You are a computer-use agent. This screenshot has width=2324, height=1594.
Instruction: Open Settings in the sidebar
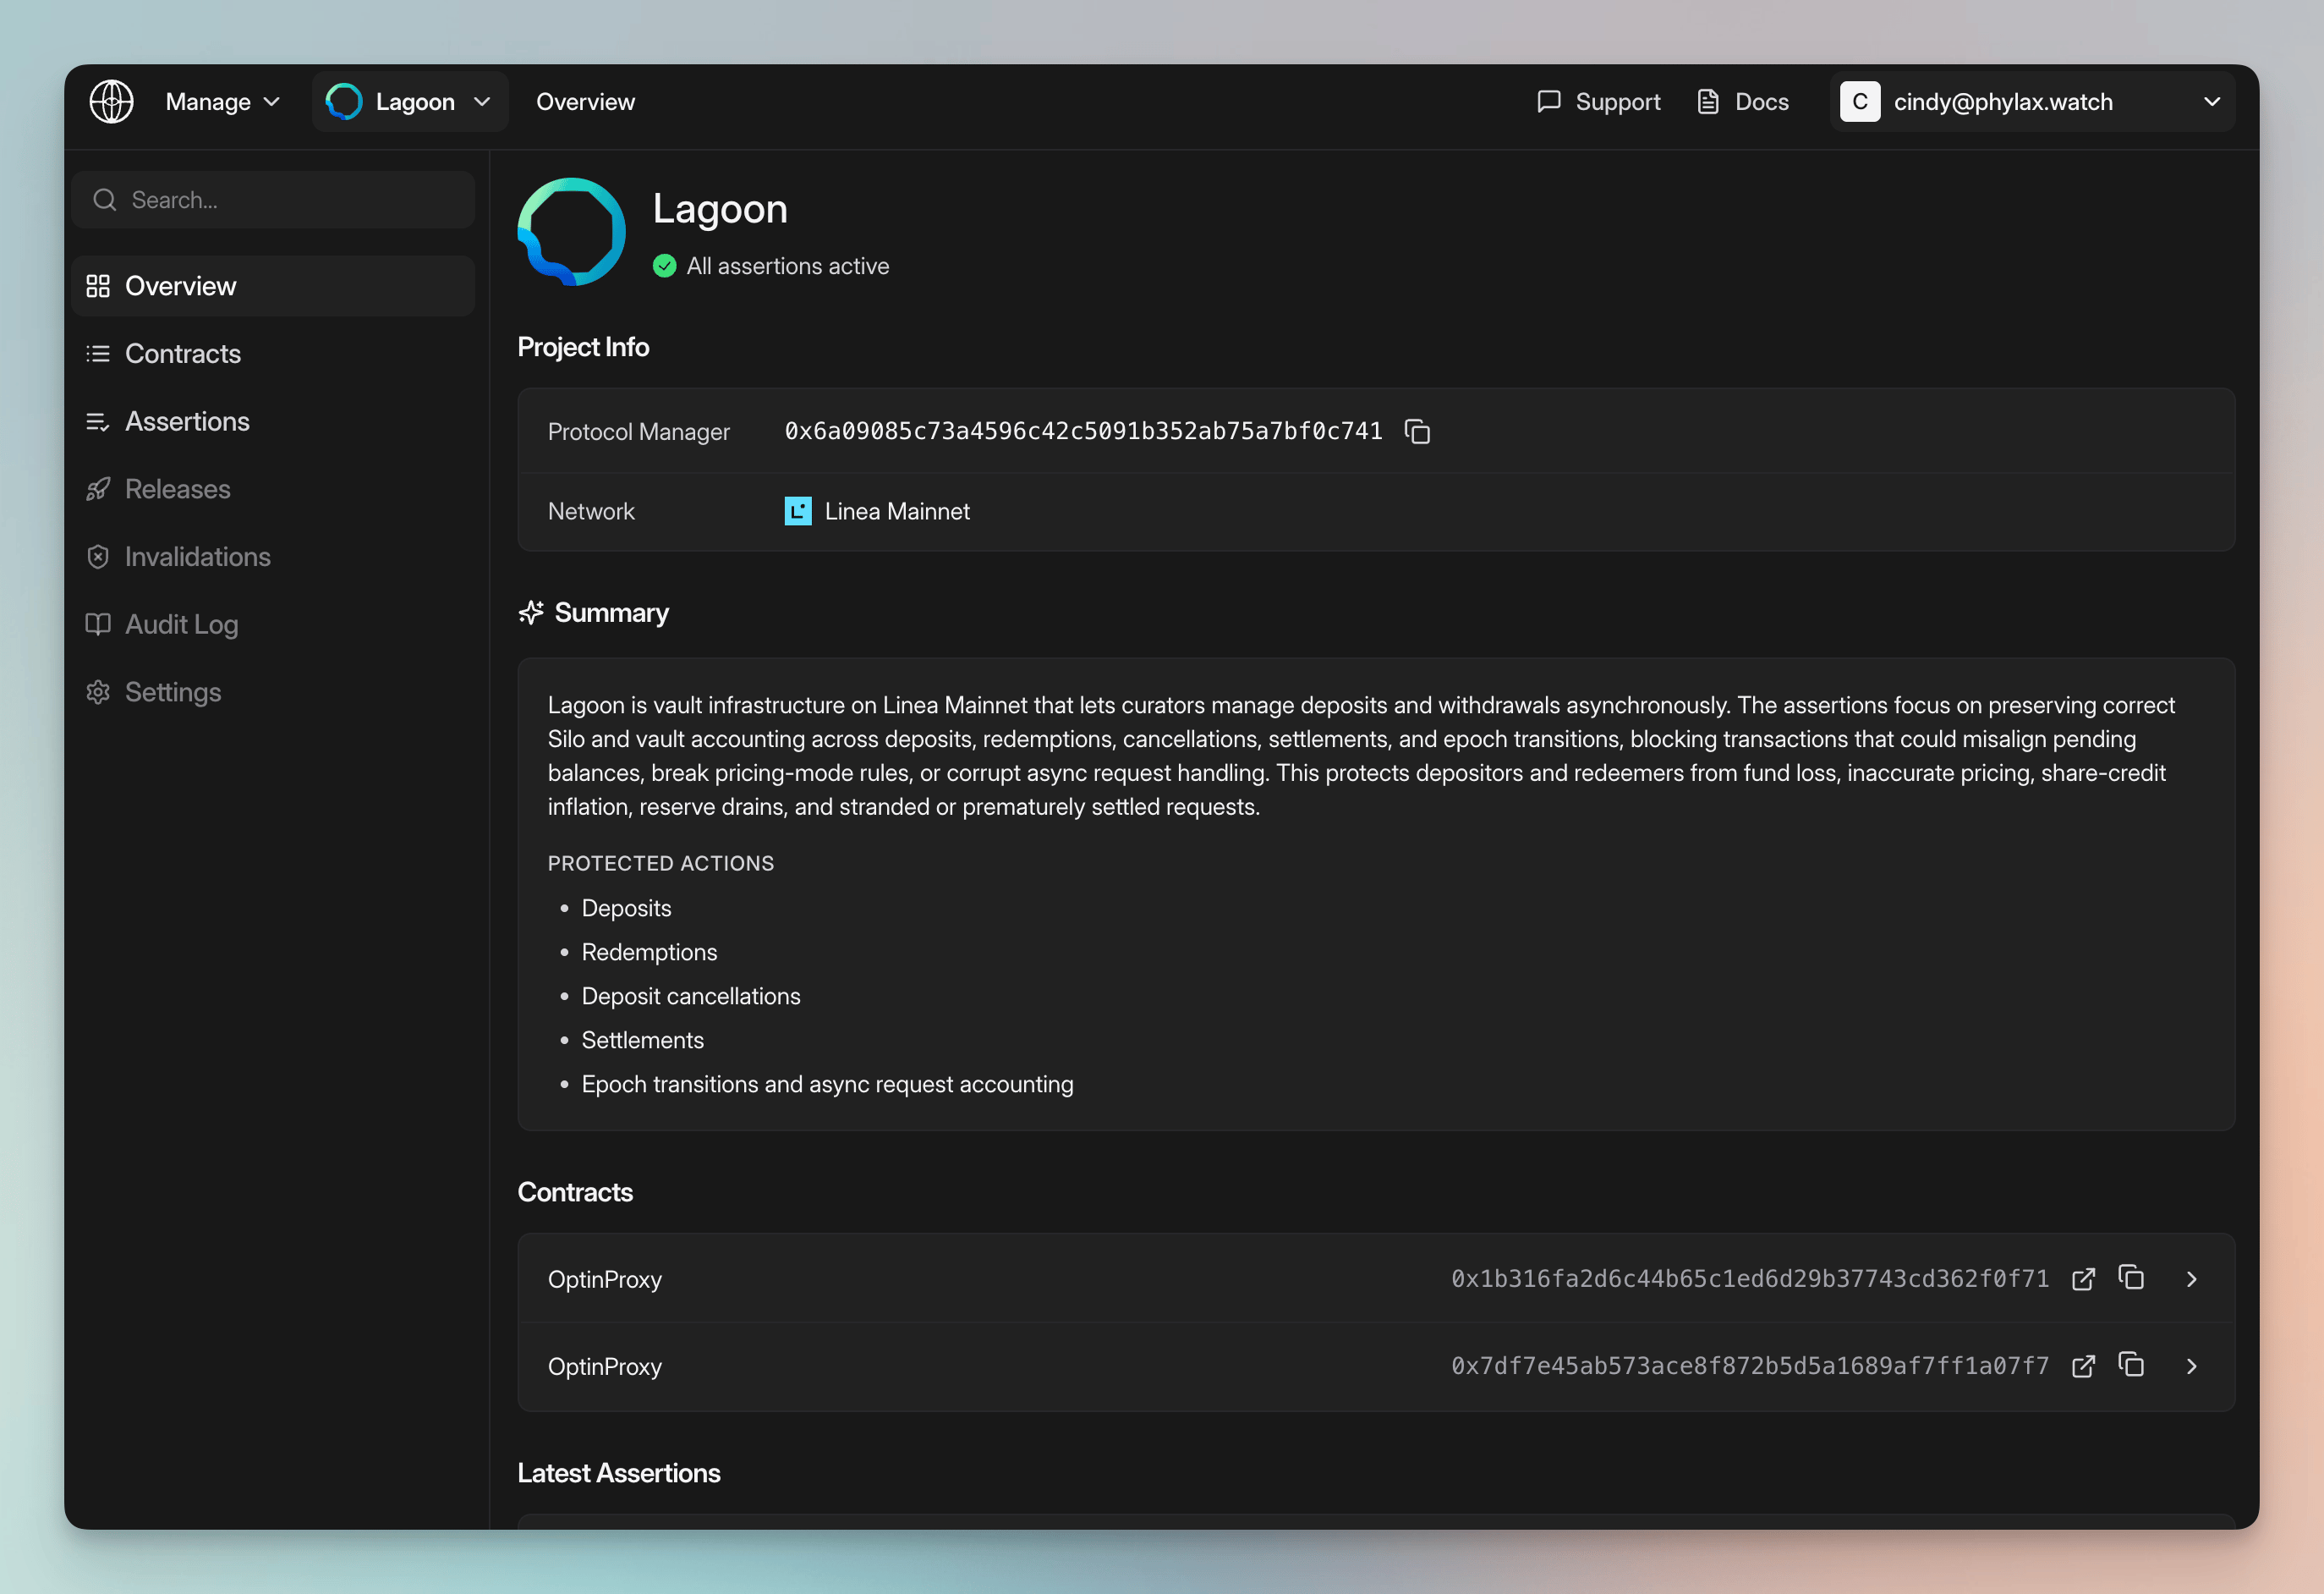pos(273,691)
